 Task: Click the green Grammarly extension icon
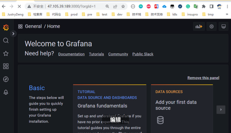188,6
